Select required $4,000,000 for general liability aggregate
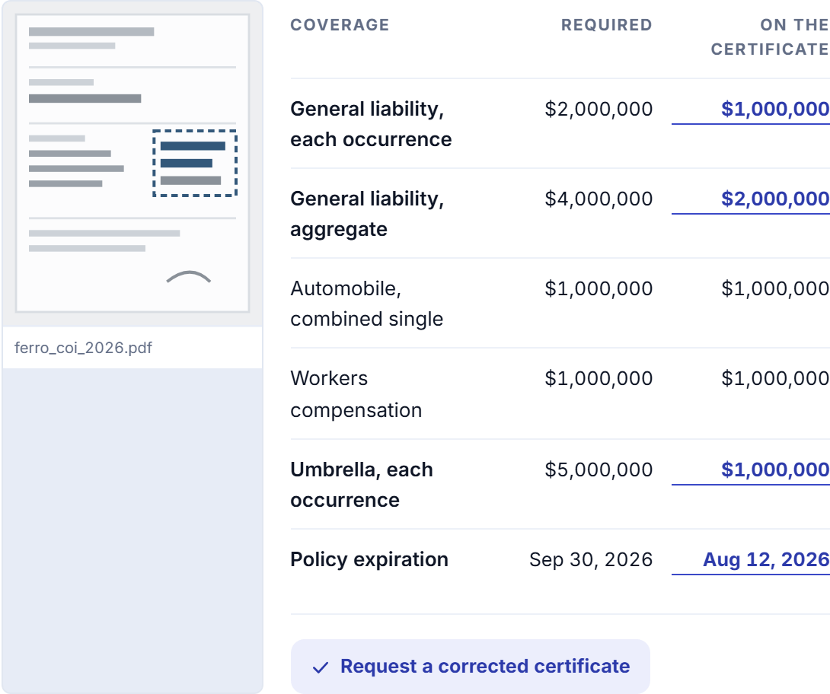This screenshot has height=694, width=830. tap(599, 199)
